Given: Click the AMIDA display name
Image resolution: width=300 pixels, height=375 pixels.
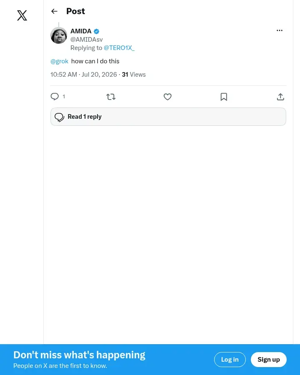Looking at the screenshot, I should (81, 31).
